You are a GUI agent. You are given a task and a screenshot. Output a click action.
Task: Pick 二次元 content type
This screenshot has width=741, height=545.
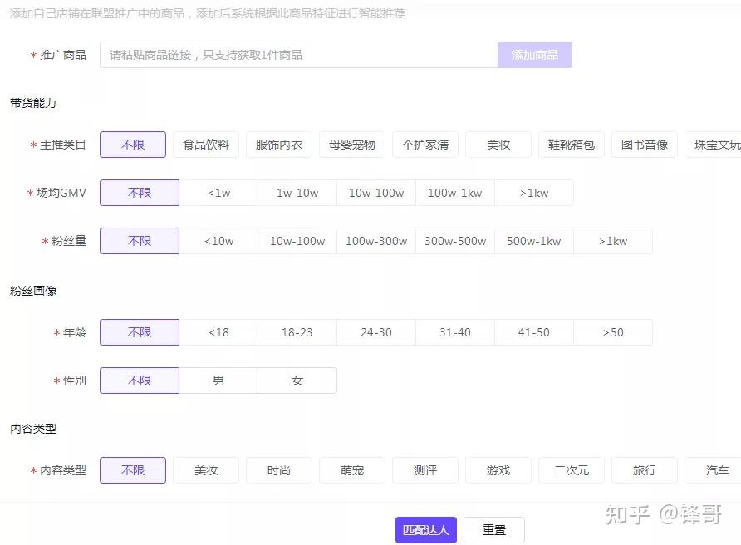572,470
